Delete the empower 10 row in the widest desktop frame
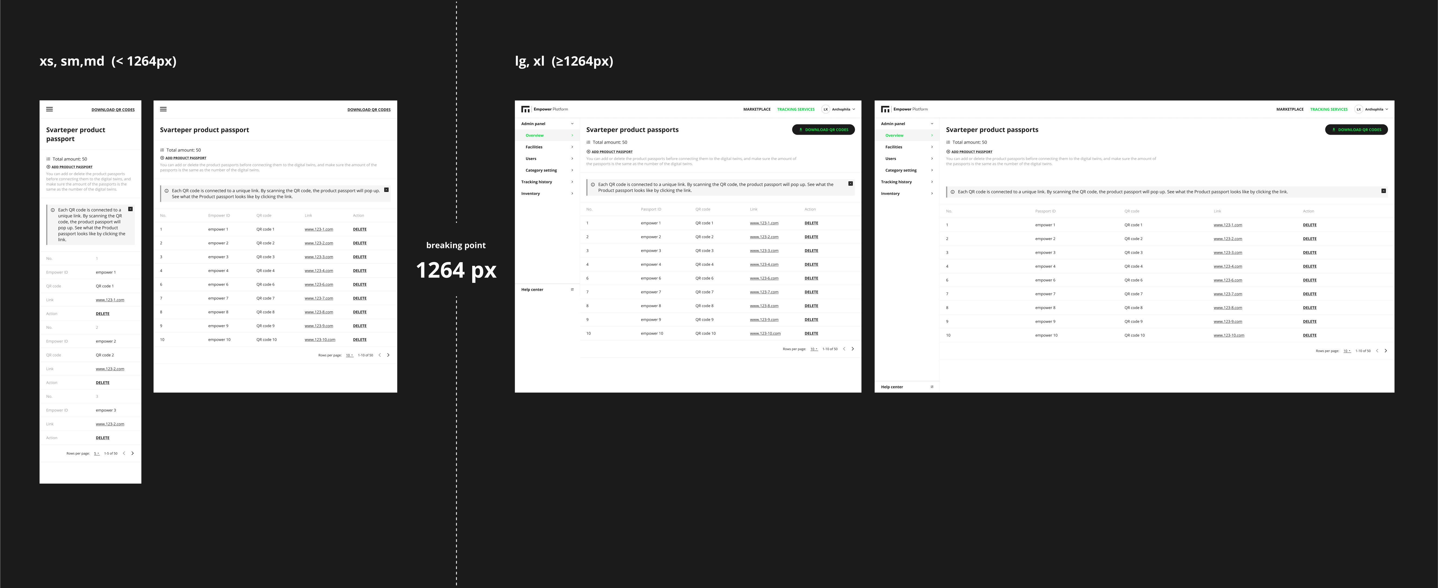 click(x=1310, y=335)
